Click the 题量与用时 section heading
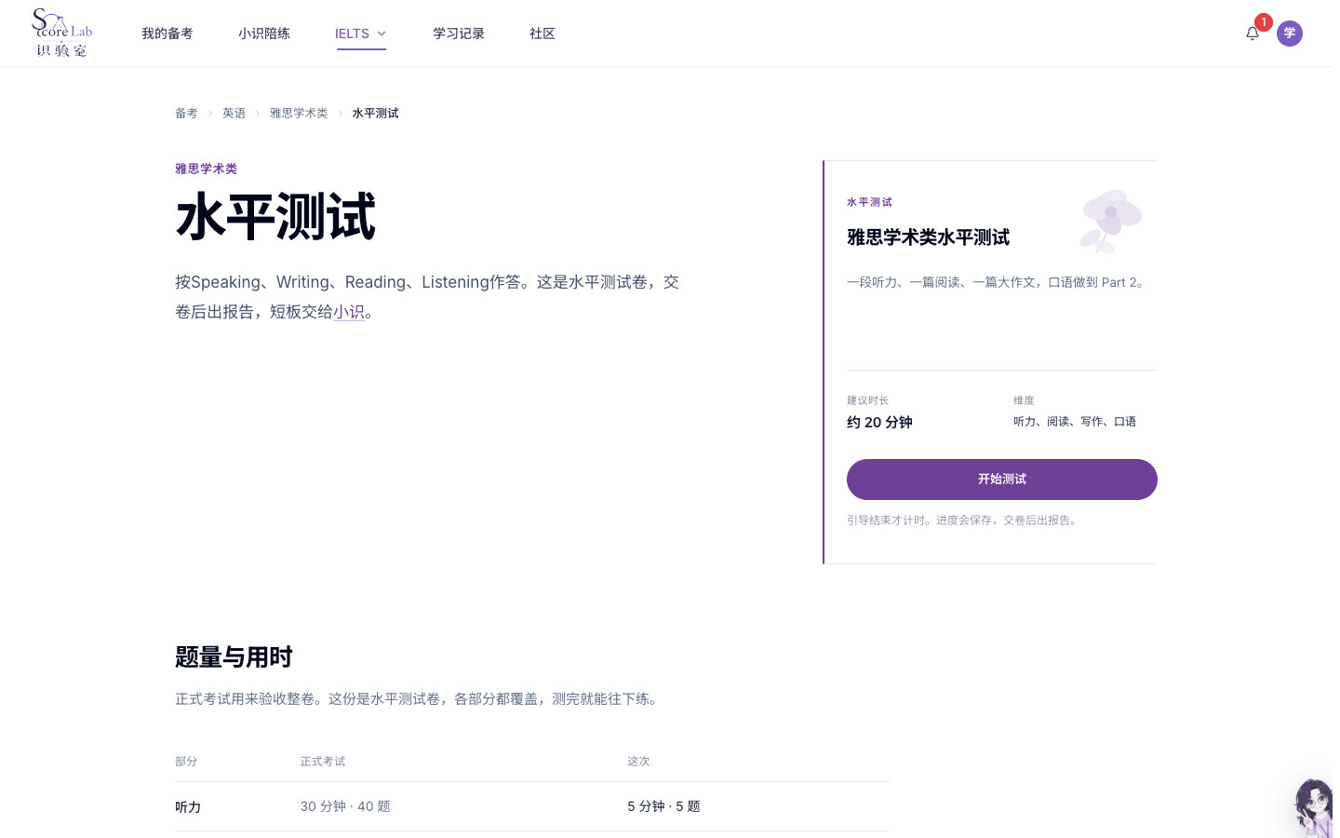 [x=234, y=657]
